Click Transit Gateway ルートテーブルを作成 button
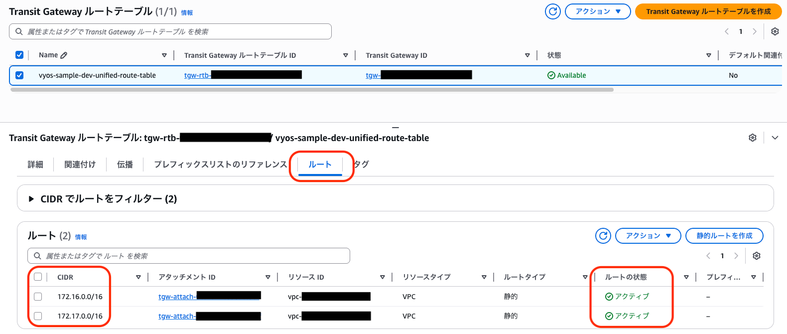The height and width of the screenshot is (334, 787). pyautogui.click(x=708, y=11)
